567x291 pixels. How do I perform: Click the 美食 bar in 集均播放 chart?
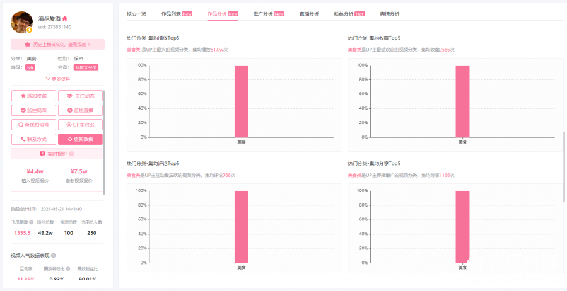[x=241, y=101]
